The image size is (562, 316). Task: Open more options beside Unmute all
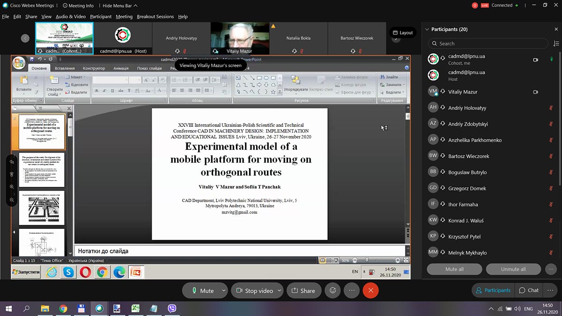click(551, 269)
